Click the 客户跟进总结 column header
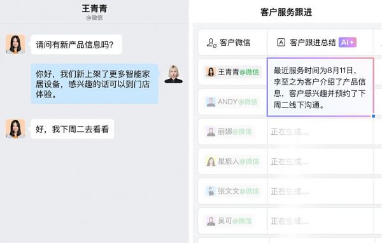The image size is (382, 243). pyautogui.click(x=320, y=43)
